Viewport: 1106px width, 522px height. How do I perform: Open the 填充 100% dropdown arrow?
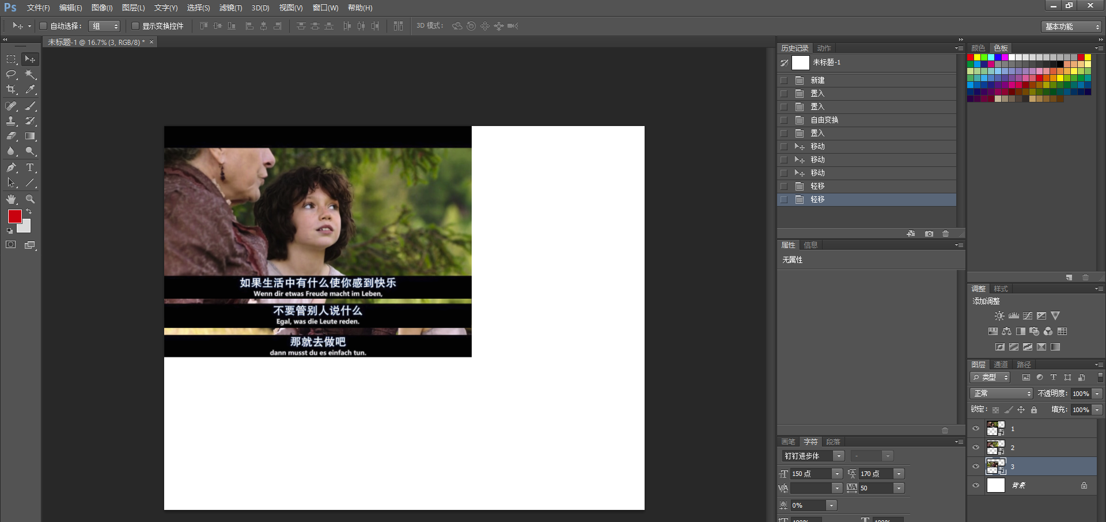coord(1097,410)
